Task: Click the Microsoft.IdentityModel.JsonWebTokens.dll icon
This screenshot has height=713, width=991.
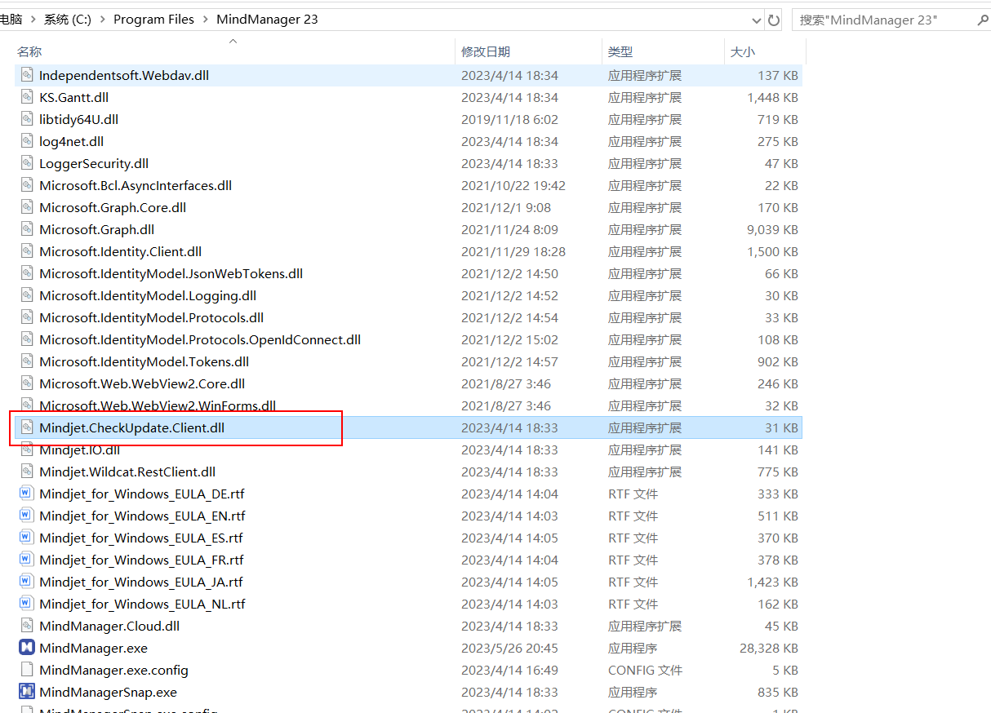Action: coord(27,273)
